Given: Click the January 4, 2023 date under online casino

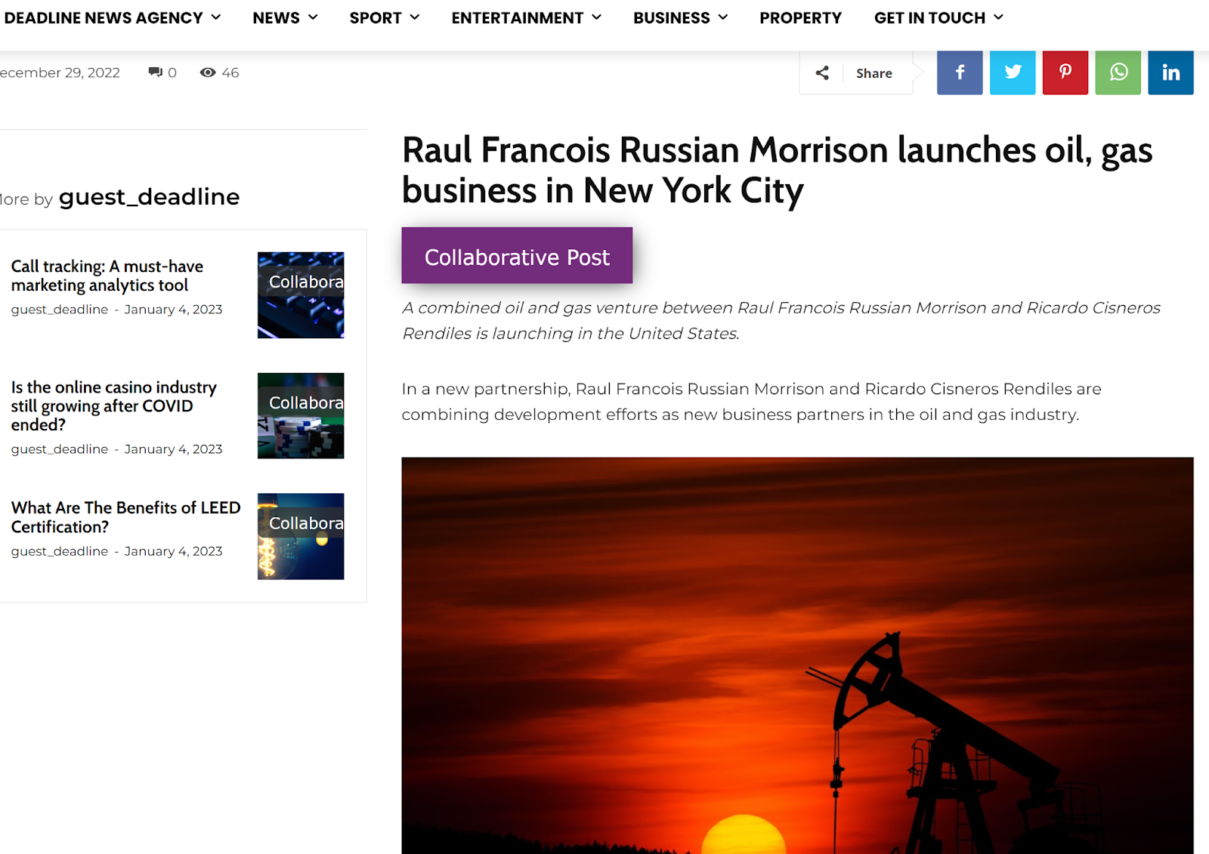Looking at the screenshot, I should point(173,449).
